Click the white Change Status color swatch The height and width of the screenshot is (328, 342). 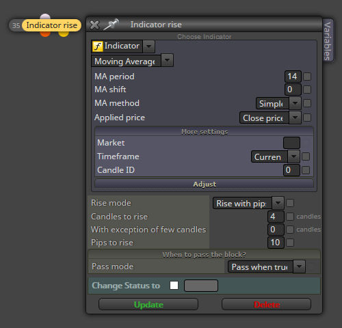point(174,286)
